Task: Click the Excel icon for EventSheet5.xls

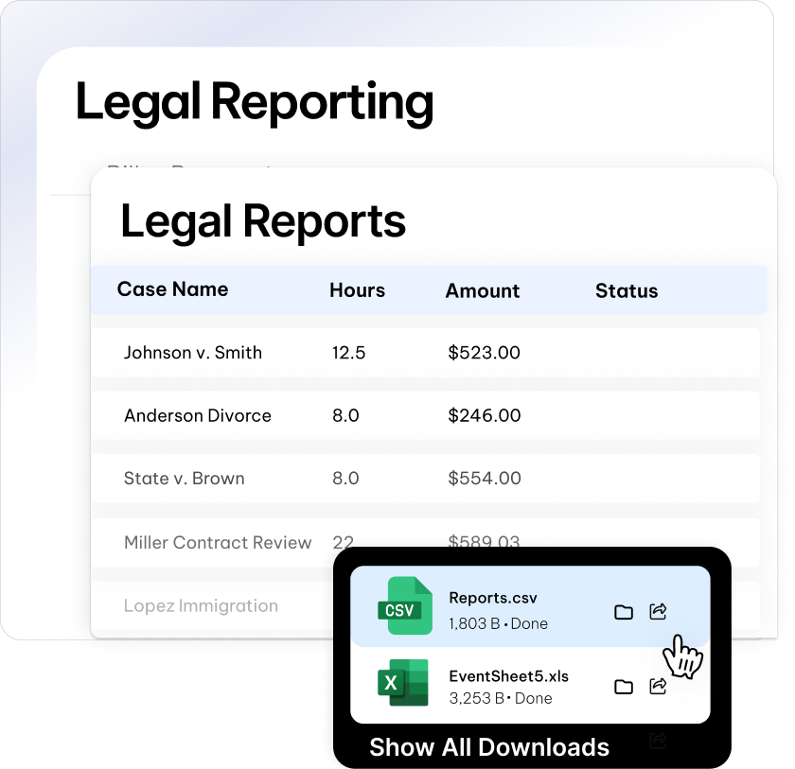Action: (403, 683)
